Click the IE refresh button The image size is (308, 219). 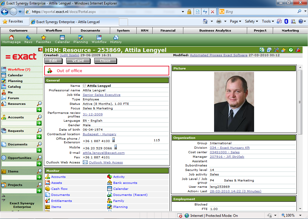(x=205, y=12)
